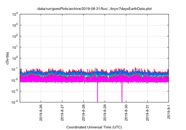The height and width of the screenshot is (130, 186).
Task: Click the 2019-9-1 date tick label
Action: tap(169, 112)
